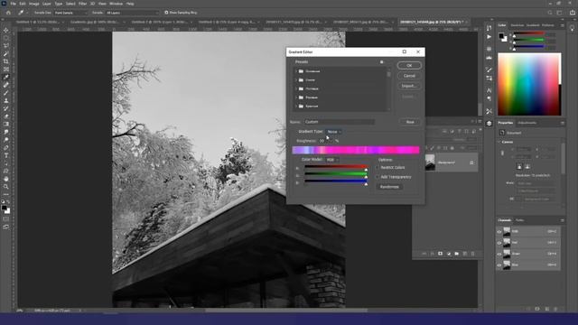578x325 pixels.
Task: Click the red R slider handle in Gradient Editor
Action: [x=366, y=170]
